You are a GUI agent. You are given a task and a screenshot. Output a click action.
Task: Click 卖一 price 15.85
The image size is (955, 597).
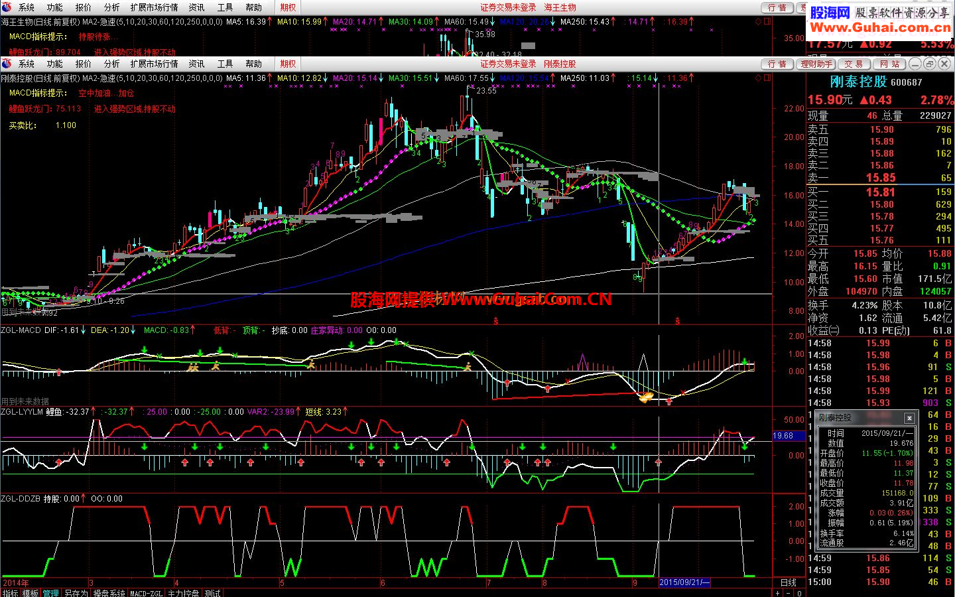click(880, 178)
